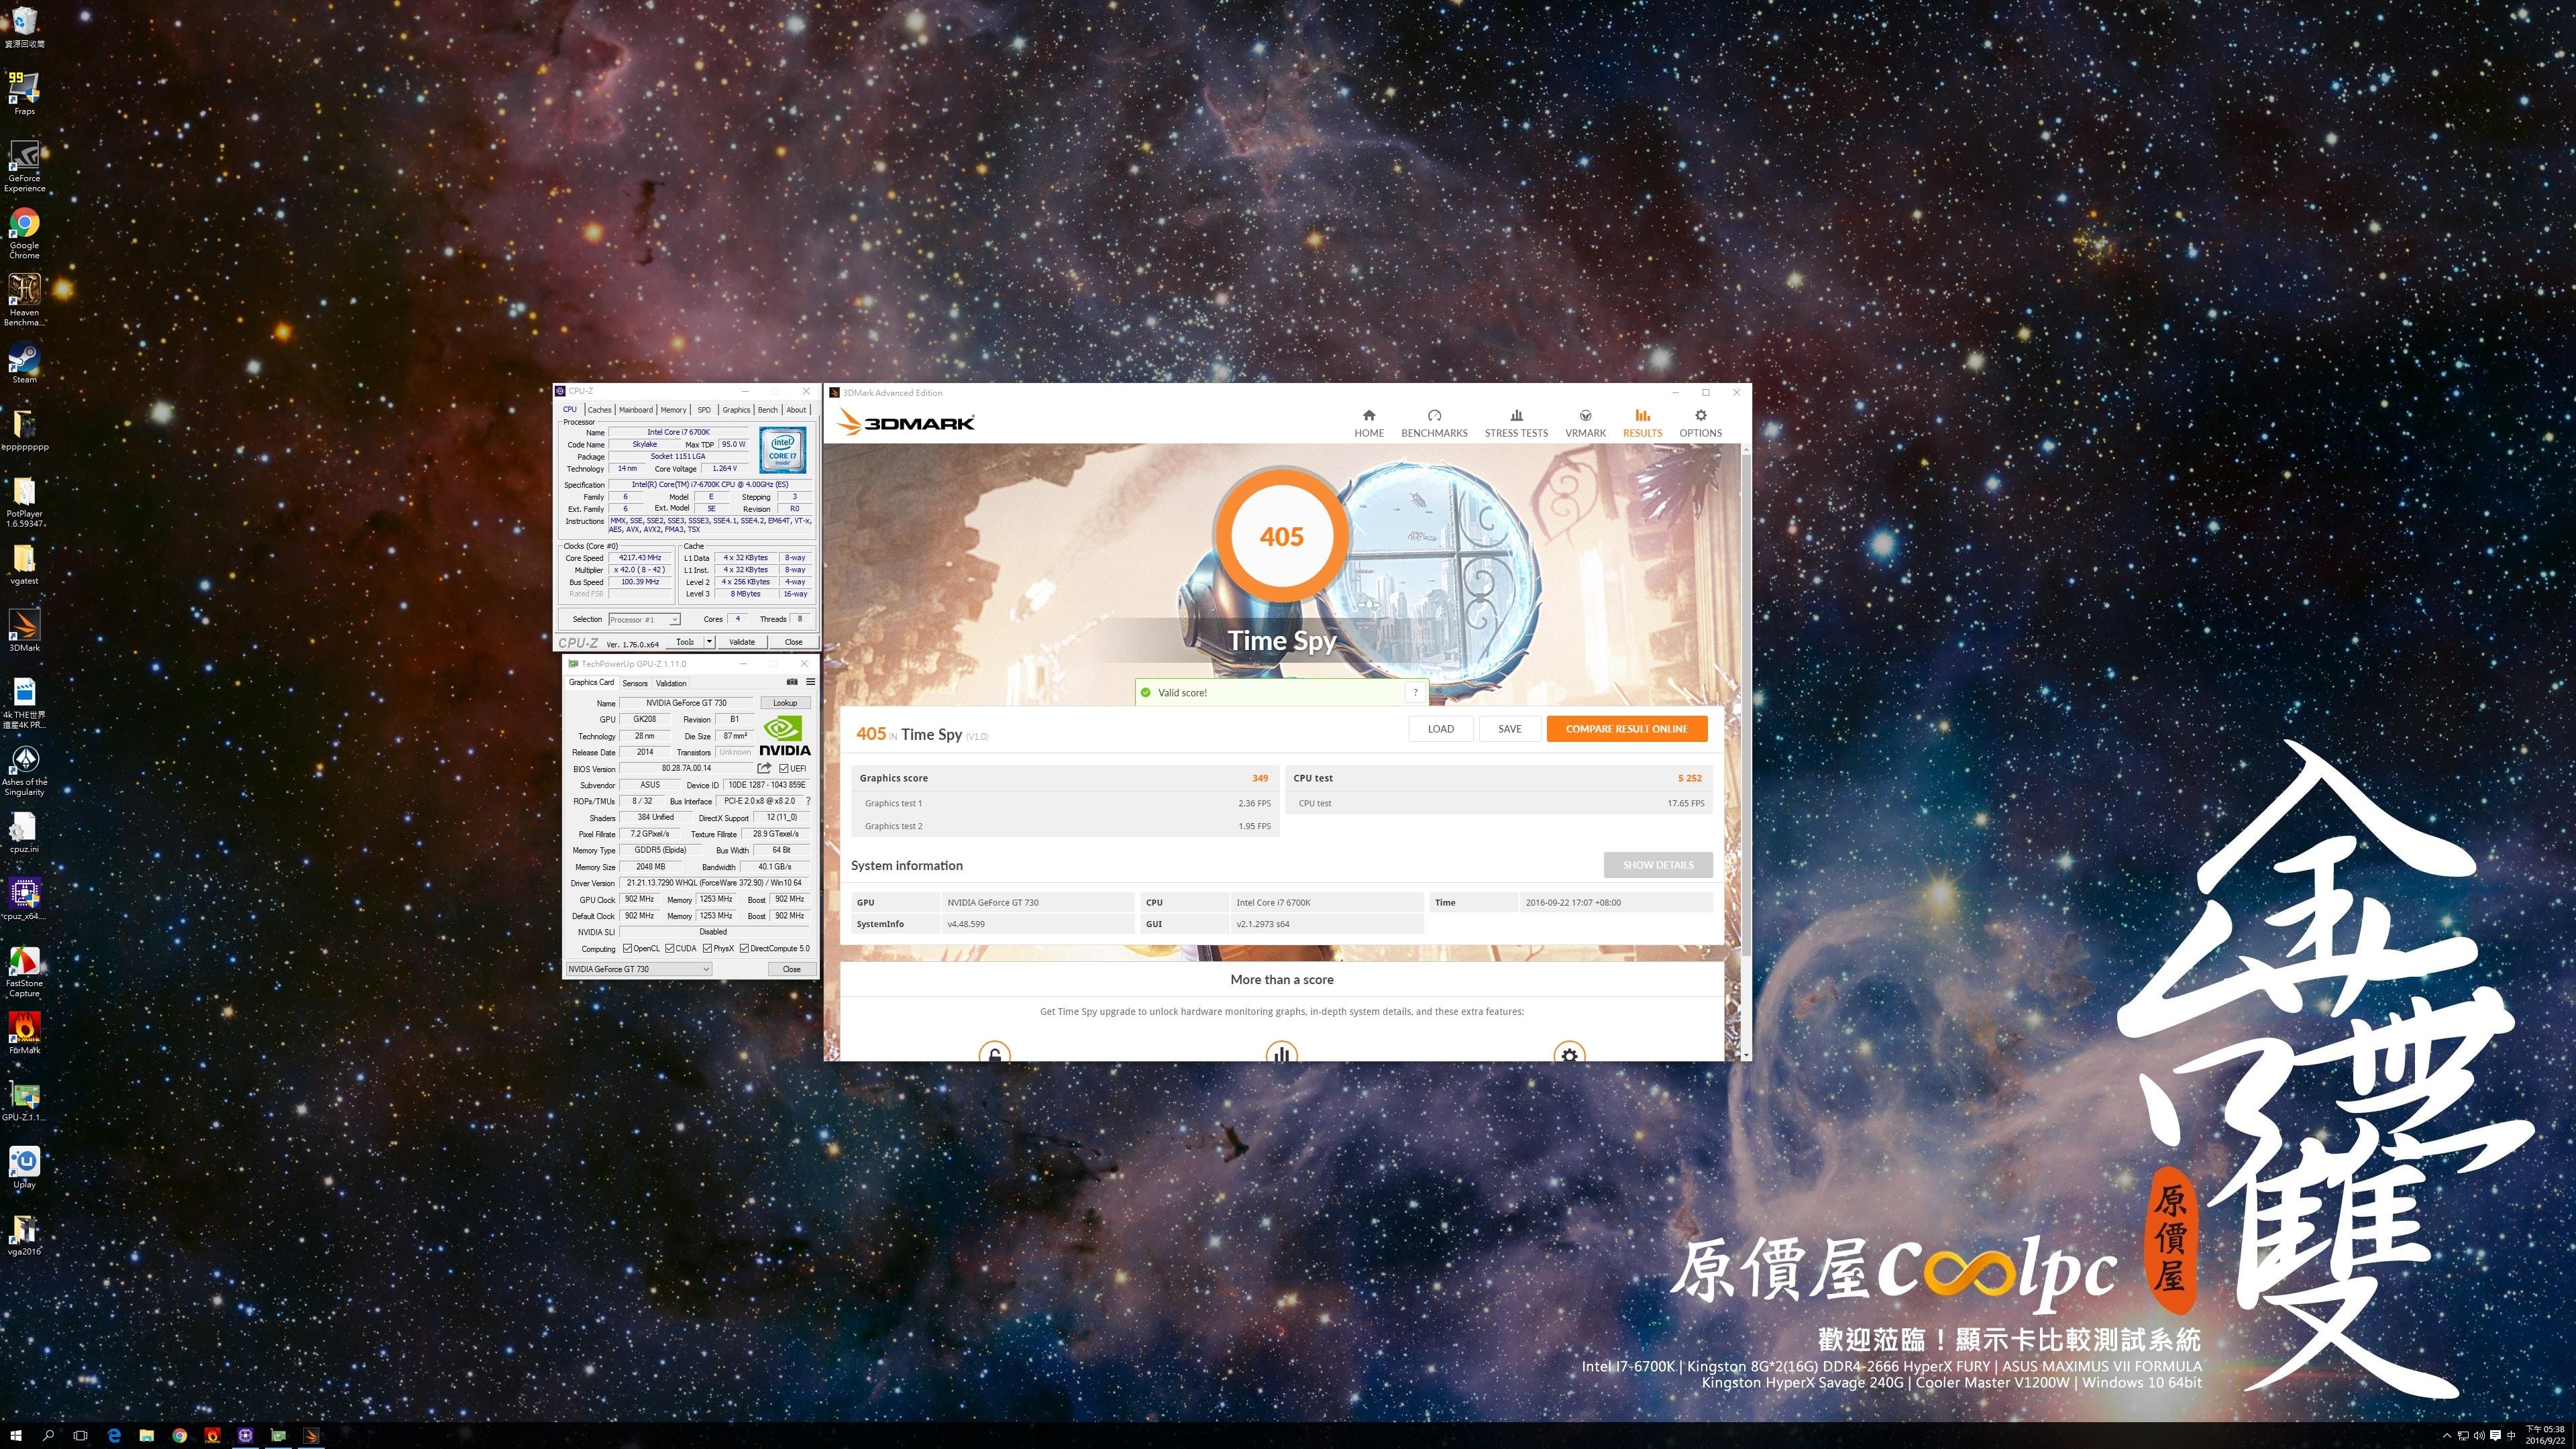
Task: Toggle the CUDA checkbox in GPU-Z
Action: tap(669, 948)
